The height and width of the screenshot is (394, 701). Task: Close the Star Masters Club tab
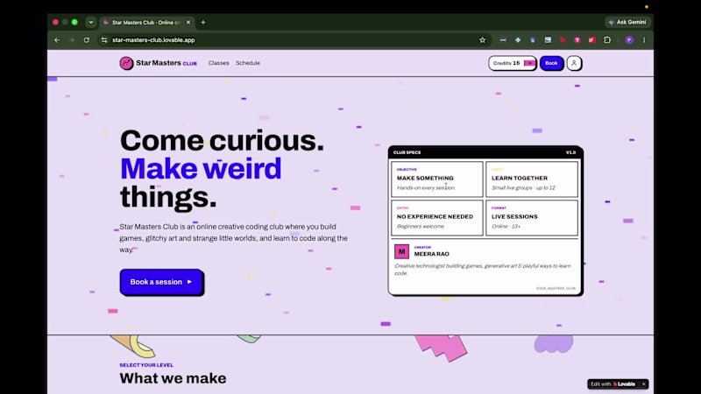(x=188, y=23)
